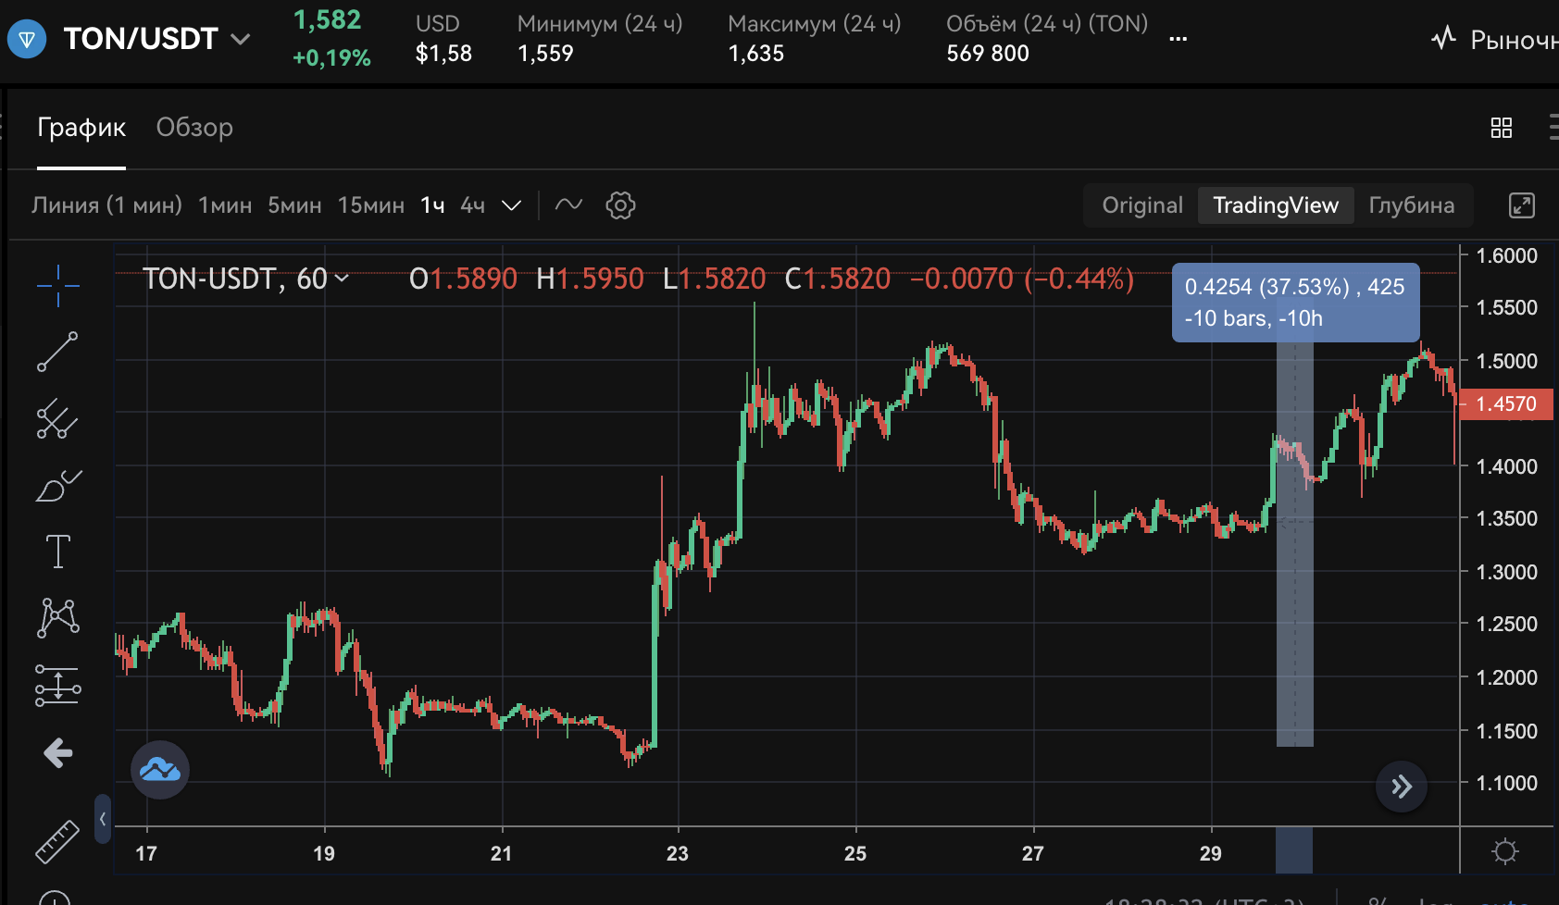Image resolution: width=1559 pixels, height=905 pixels.
Task: Select Линия (1 мин) line interval
Action: 106,205
